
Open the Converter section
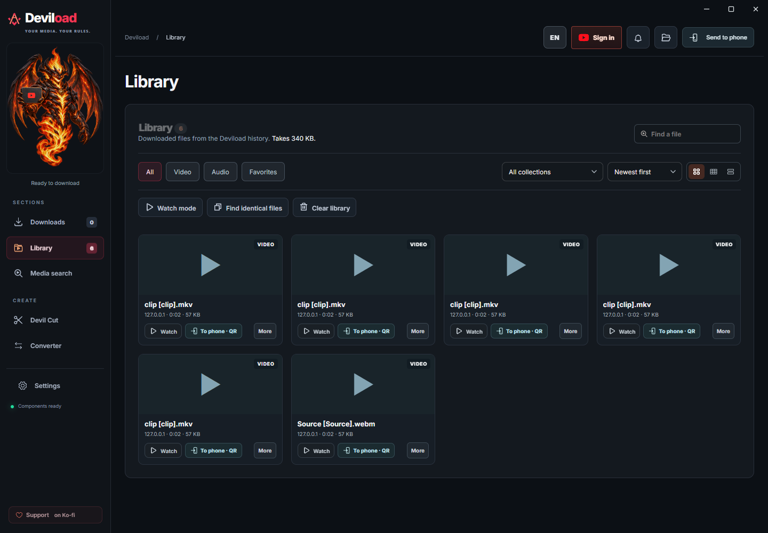coord(55,346)
